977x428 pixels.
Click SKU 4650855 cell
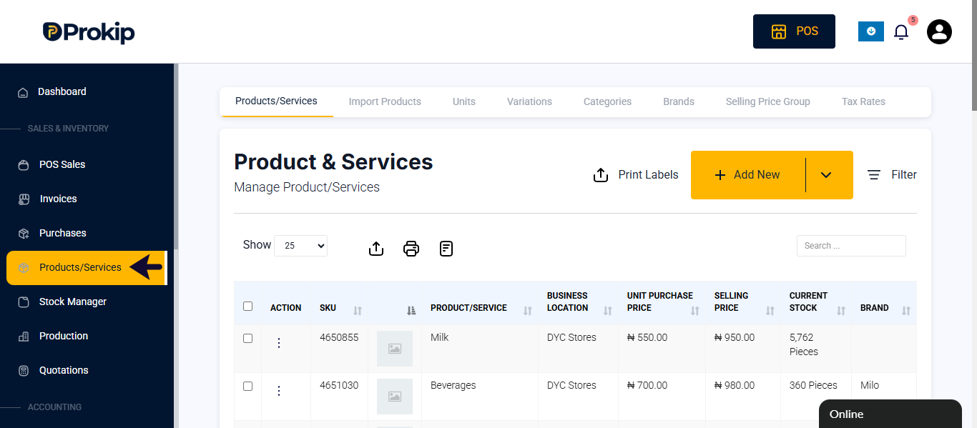pyautogui.click(x=339, y=337)
